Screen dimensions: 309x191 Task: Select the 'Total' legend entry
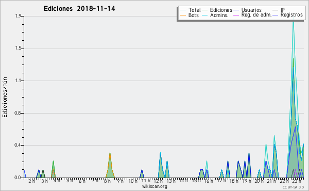[191, 10]
